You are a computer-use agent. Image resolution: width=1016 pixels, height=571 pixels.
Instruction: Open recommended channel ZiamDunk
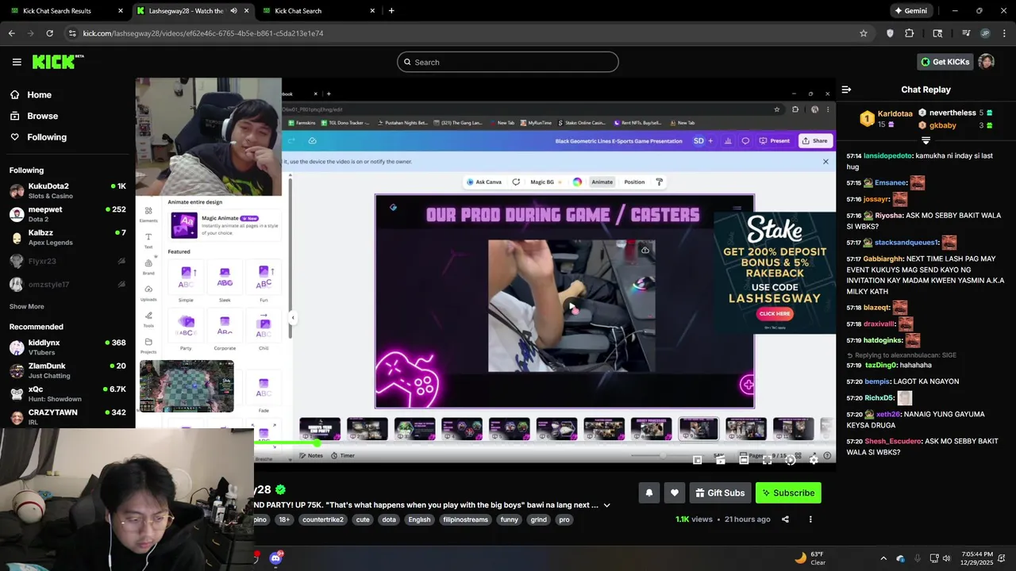(x=67, y=370)
